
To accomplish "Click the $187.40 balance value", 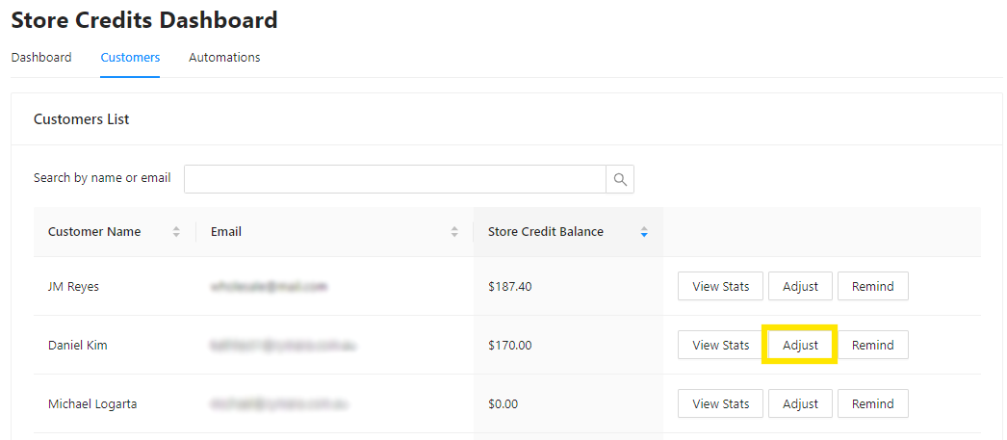I will coord(510,287).
